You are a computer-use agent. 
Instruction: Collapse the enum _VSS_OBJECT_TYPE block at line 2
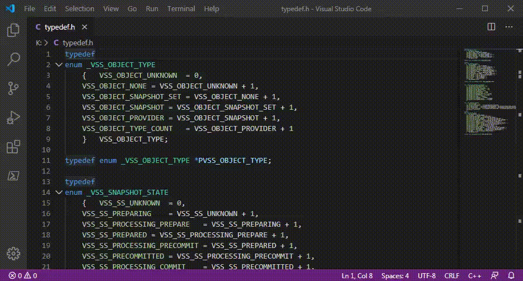click(59, 65)
